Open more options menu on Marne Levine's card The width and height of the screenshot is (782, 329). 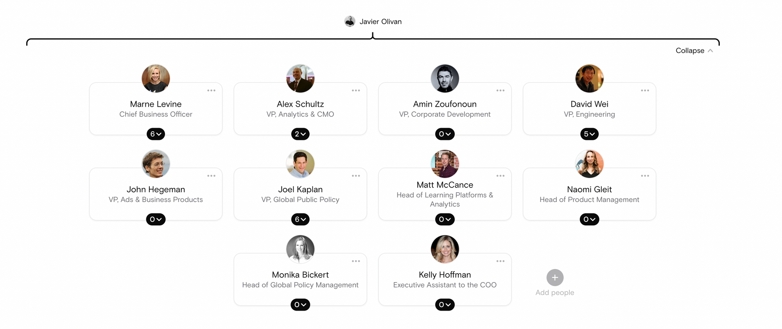pyautogui.click(x=211, y=90)
